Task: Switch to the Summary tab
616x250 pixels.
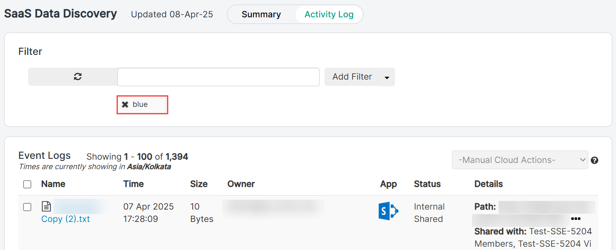Action: click(261, 14)
